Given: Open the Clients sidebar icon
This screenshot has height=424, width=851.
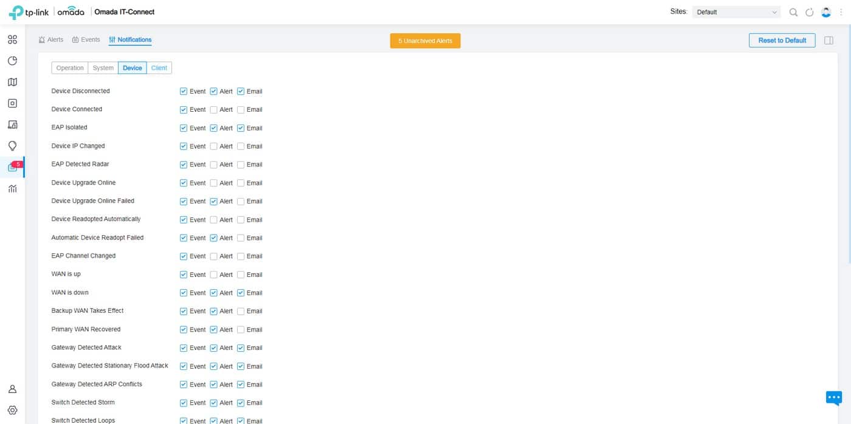Looking at the screenshot, I should pyautogui.click(x=12, y=125).
